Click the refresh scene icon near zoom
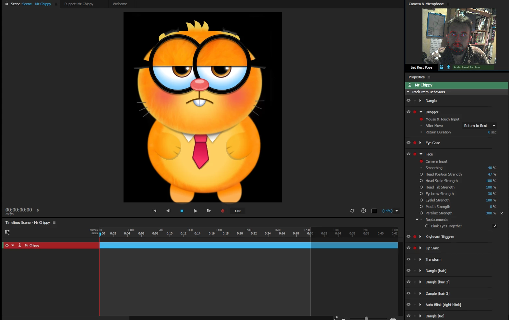This screenshot has height=320, width=509. [352, 211]
